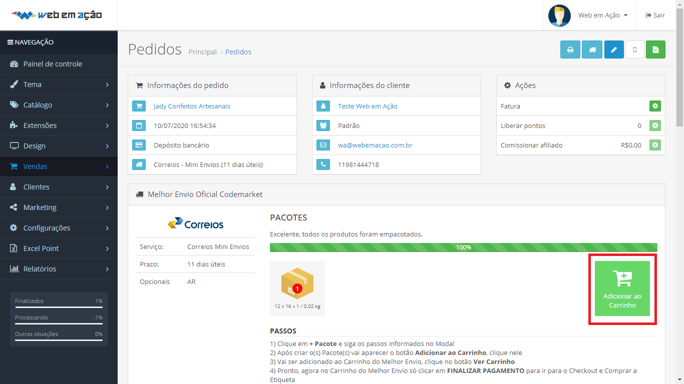
Task: Click the R$0,00 commission value
Action: pos(631,145)
